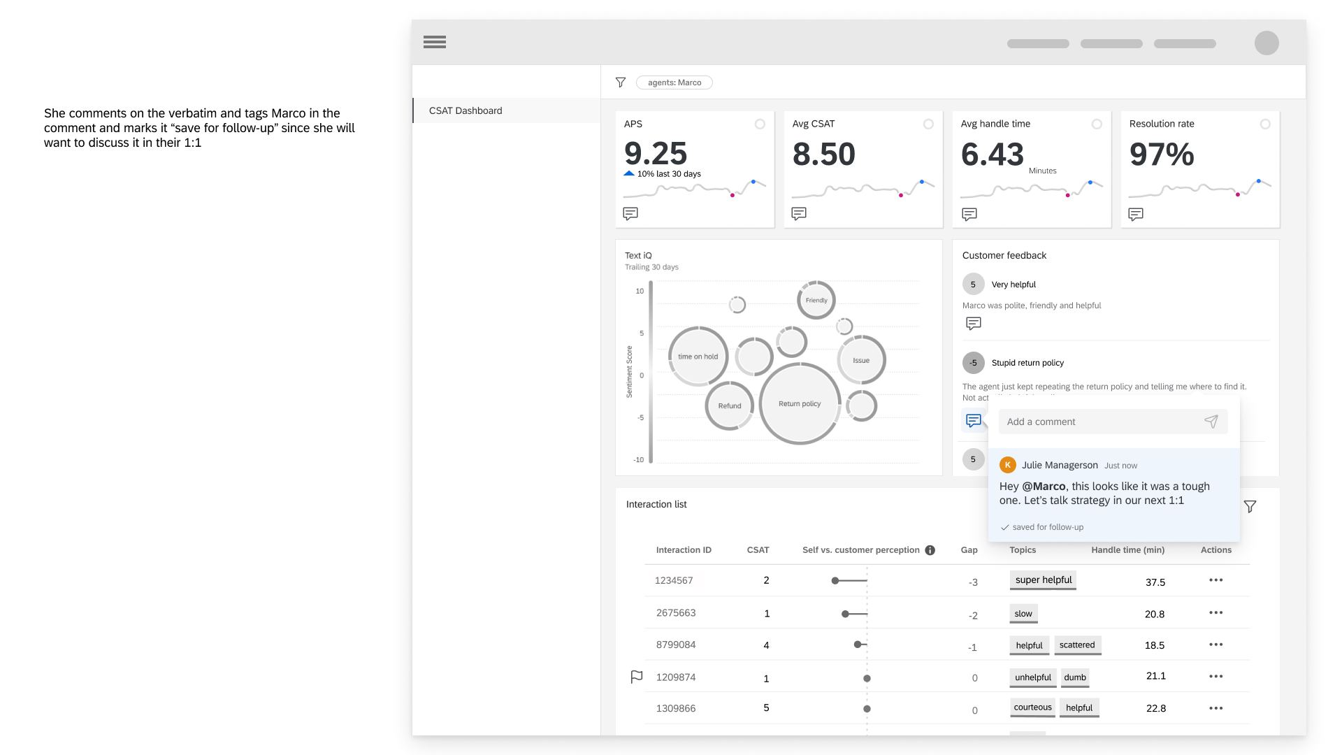Click info icon next to Self vs. customer perception

click(930, 550)
